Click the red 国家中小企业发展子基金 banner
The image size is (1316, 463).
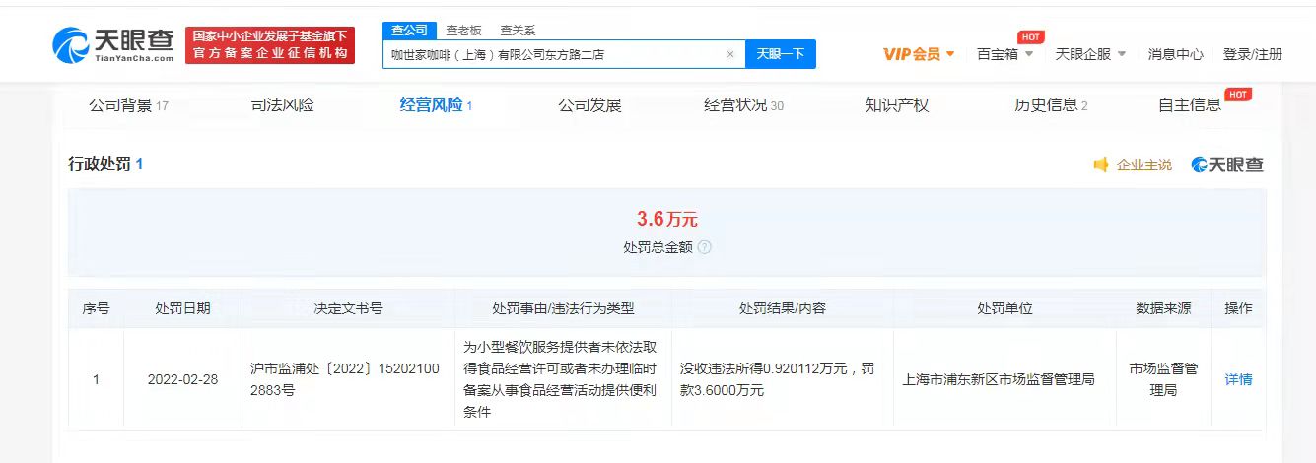[270, 45]
